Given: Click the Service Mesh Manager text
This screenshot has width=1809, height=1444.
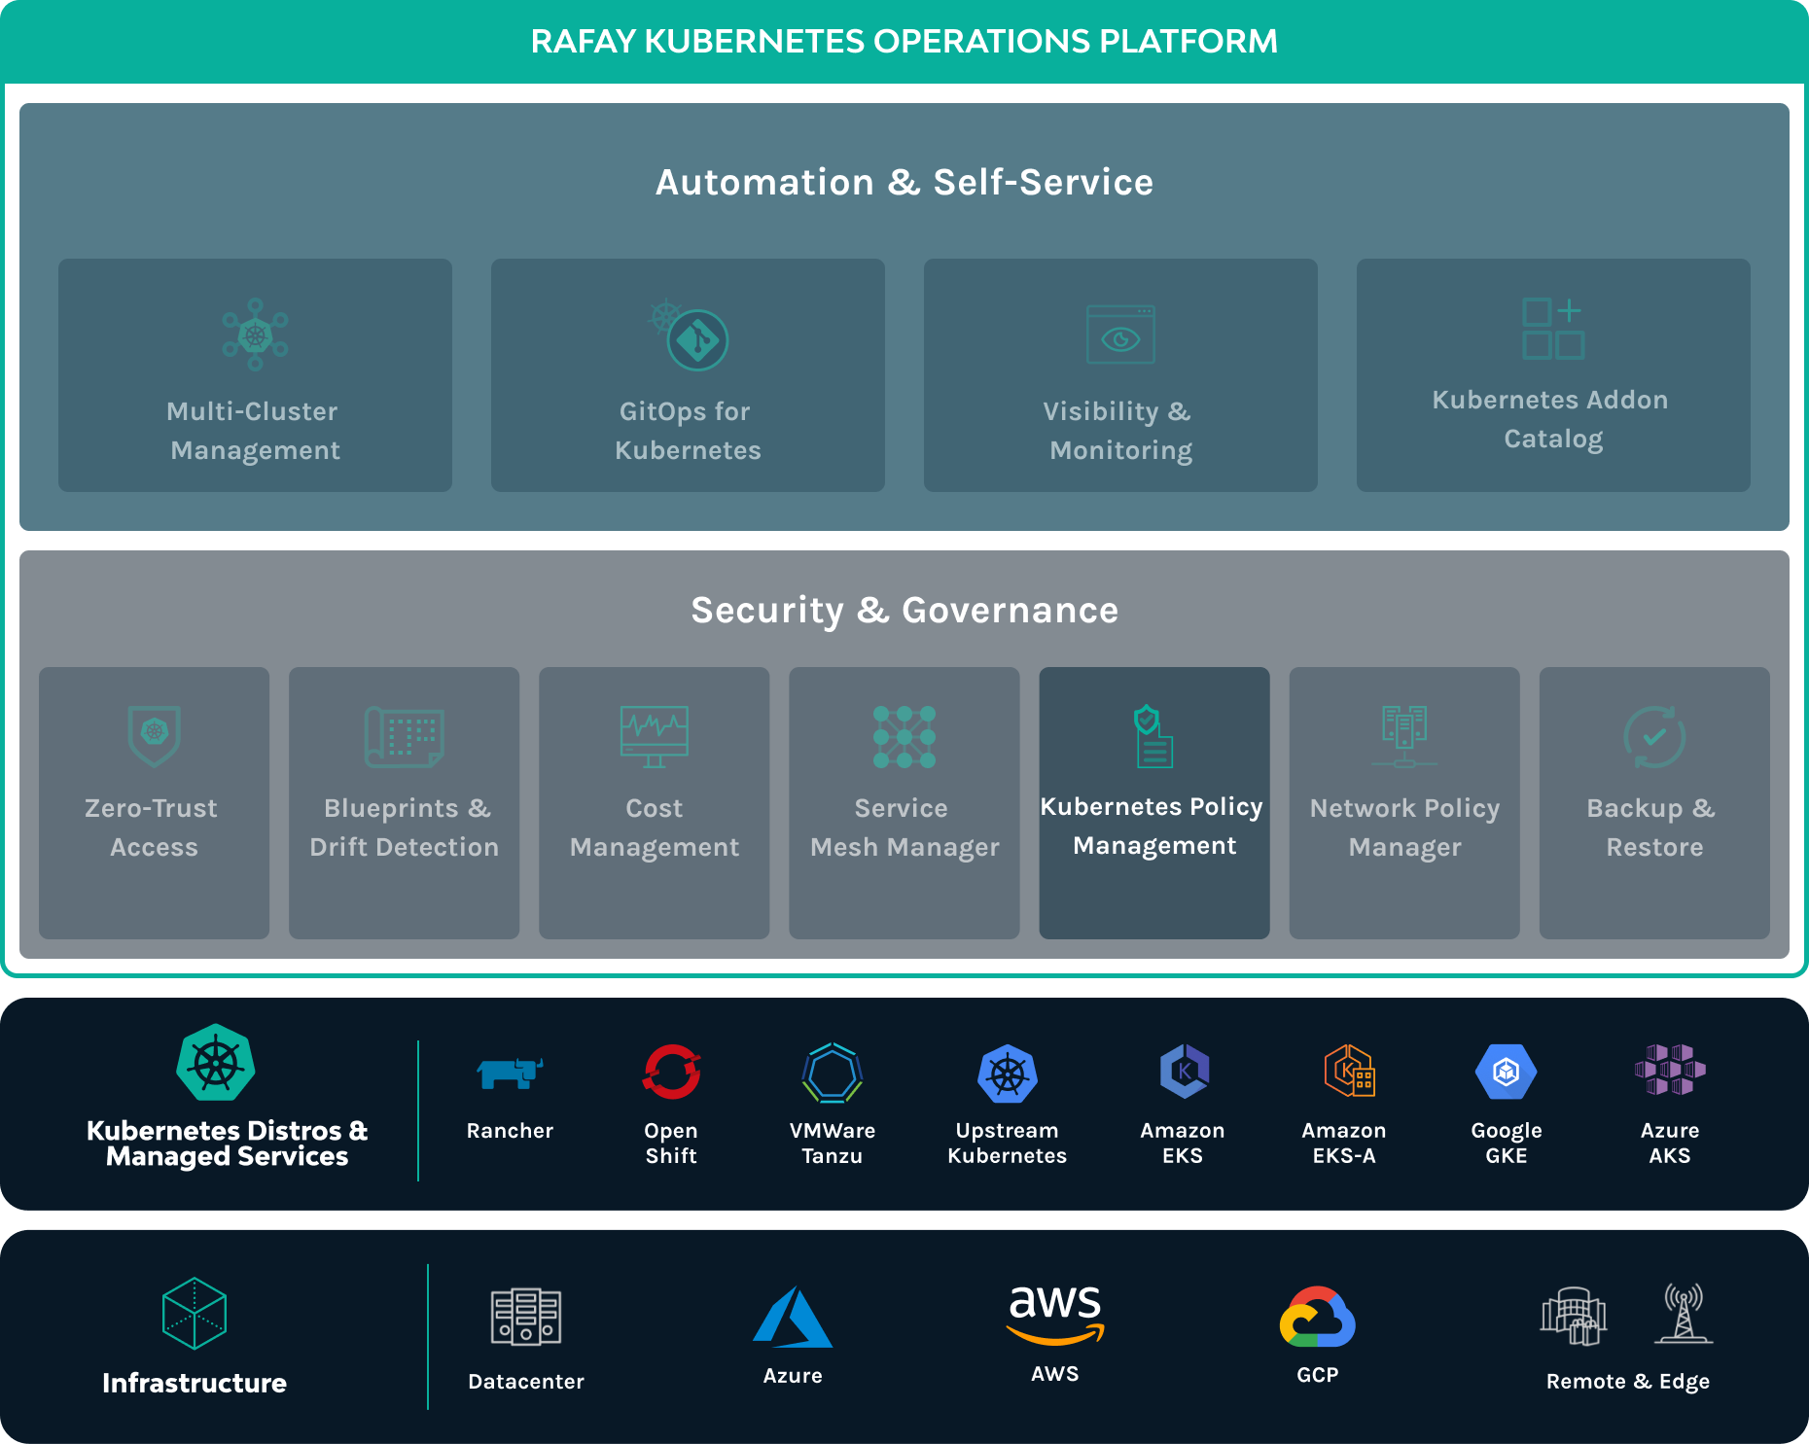Looking at the screenshot, I should pyautogui.click(x=904, y=828).
